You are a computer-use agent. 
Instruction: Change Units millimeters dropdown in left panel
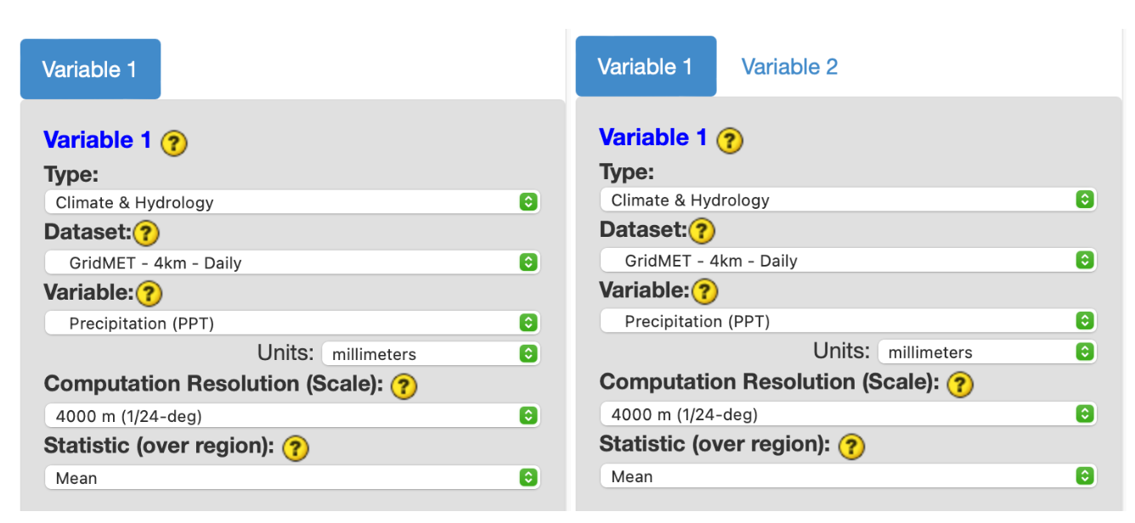click(x=431, y=354)
